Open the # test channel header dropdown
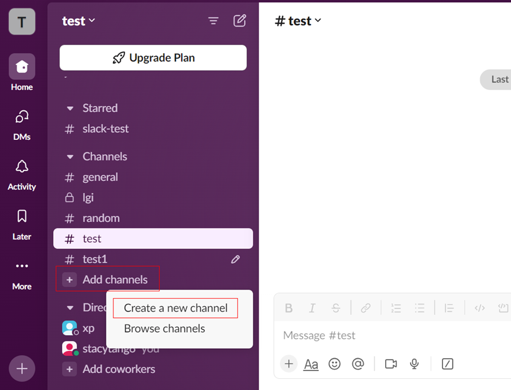The image size is (511, 390). (298, 21)
